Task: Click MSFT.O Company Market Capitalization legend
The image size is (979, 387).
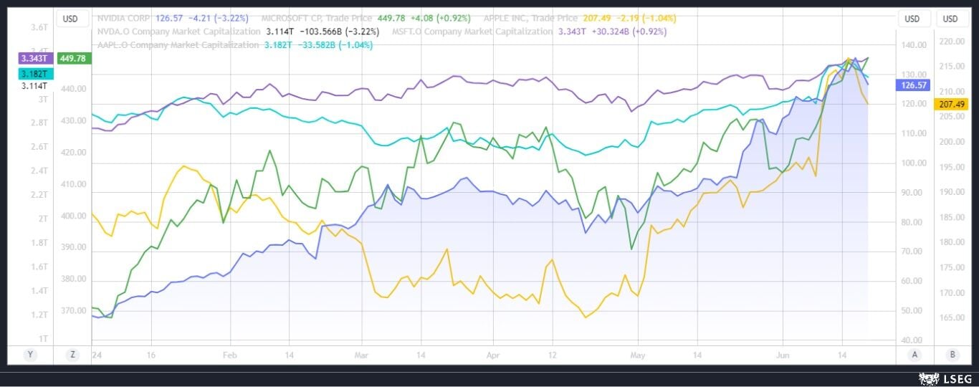Action: tap(472, 32)
